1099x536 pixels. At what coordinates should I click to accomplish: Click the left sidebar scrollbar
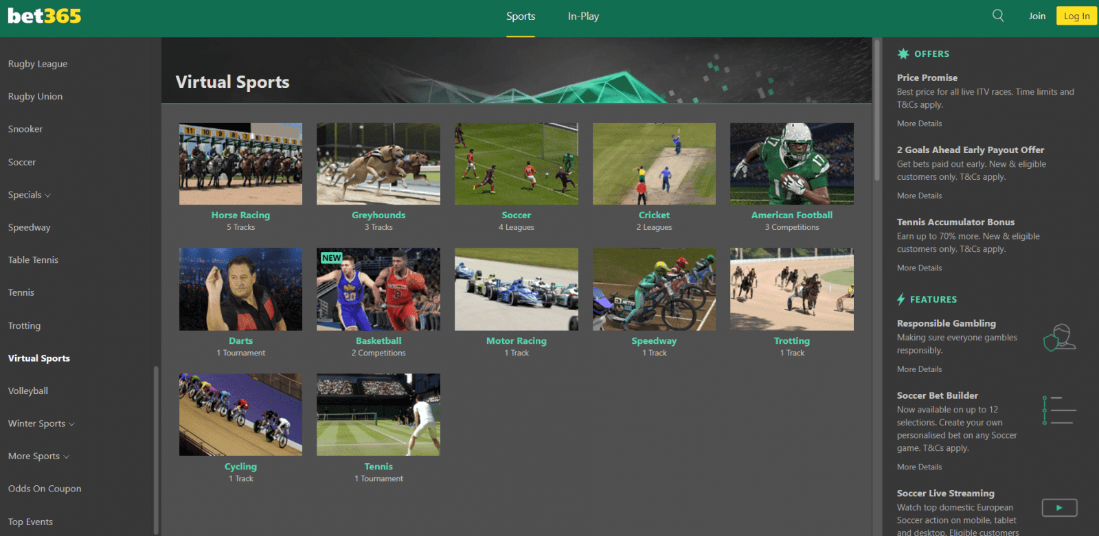tap(156, 450)
